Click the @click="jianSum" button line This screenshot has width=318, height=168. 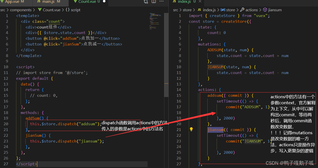tap(74, 44)
